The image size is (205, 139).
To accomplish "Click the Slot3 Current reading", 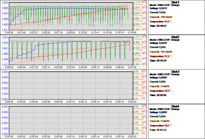I will [x=158, y=82].
